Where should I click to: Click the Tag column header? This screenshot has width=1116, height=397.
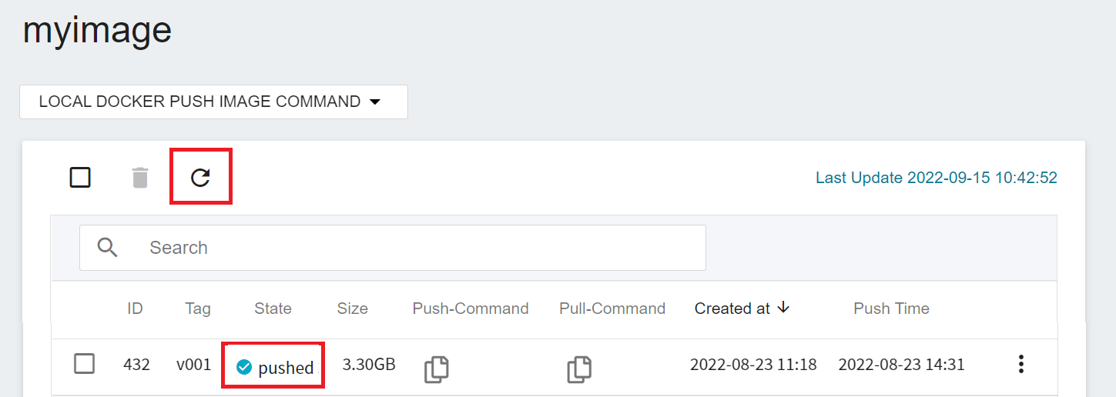(x=198, y=309)
